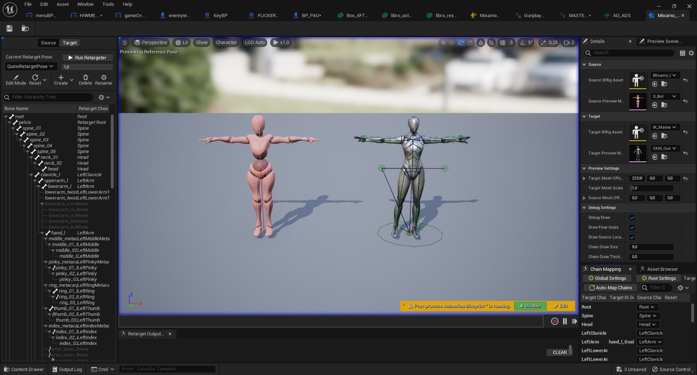Viewport: 697px width, 375px height.
Task: Toggle the Debug Draw checkbox
Action: pyautogui.click(x=632, y=218)
